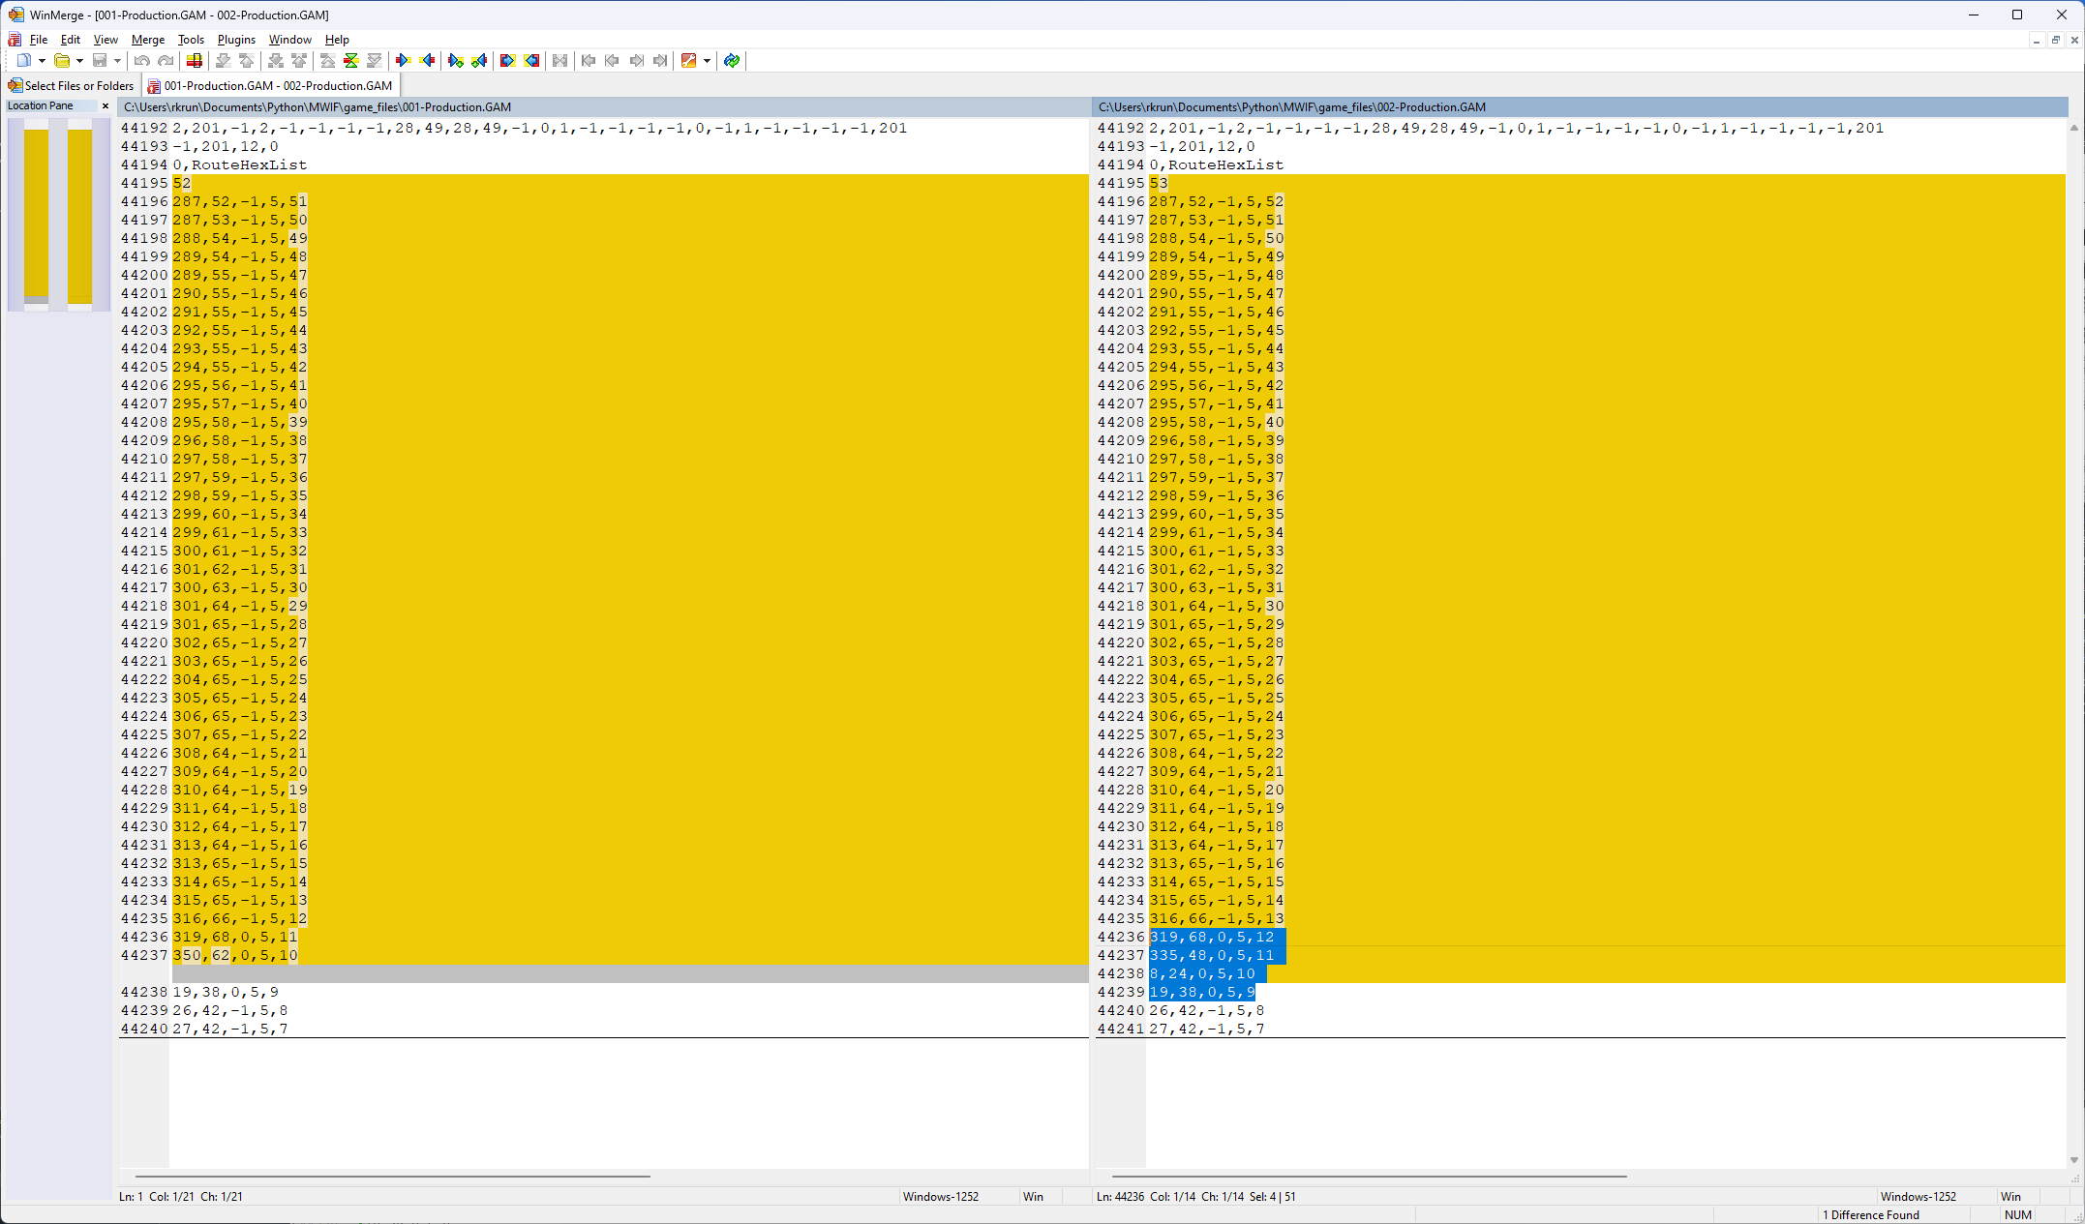Click the vertical scrollbar down arrow

[x=2074, y=1160]
